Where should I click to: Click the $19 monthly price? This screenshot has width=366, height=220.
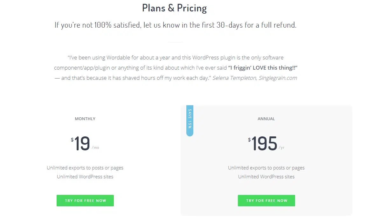coord(82,144)
